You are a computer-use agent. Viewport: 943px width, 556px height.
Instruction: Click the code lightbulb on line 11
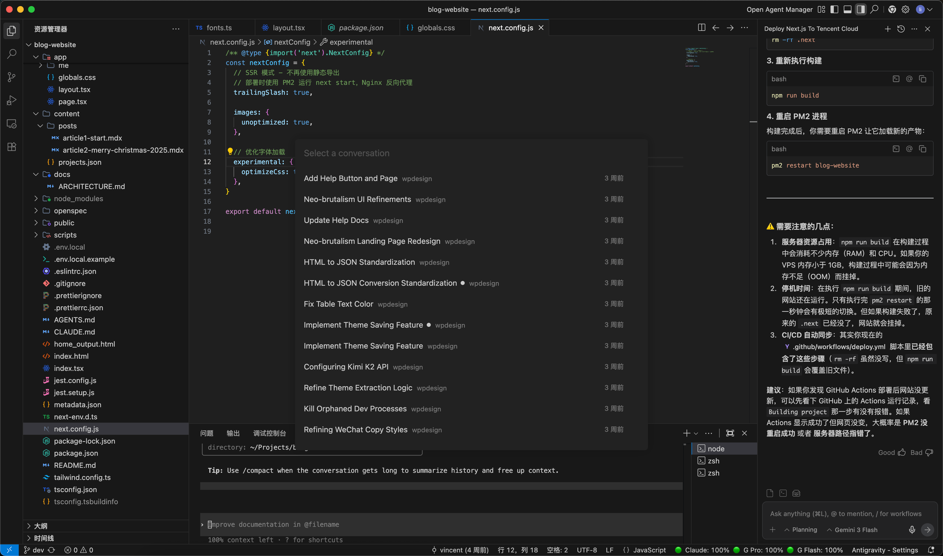point(230,151)
